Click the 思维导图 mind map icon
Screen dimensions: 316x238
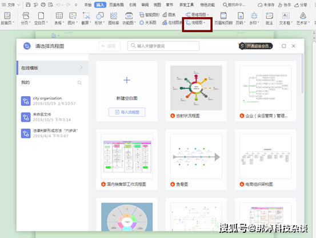(188, 14)
